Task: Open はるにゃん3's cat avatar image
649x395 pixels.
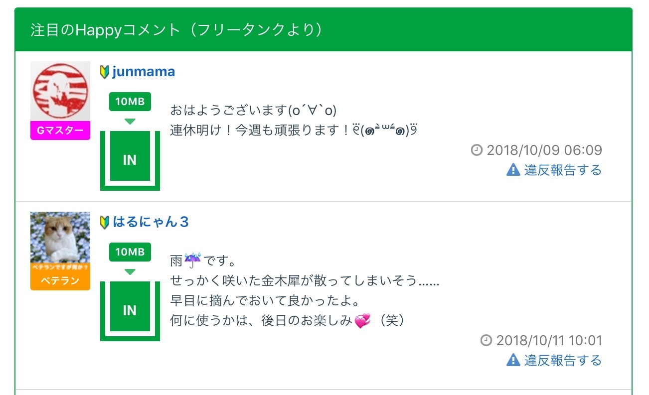Action: pyautogui.click(x=60, y=237)
